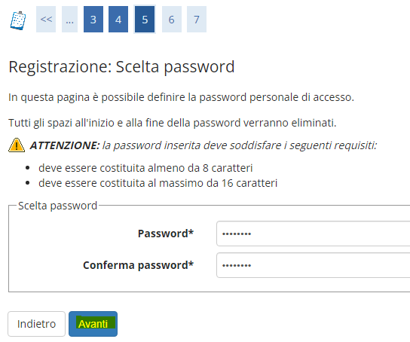Go back with the << step button
The height and width of the screenshot is (342, 410).
click(x=46, y=20)
